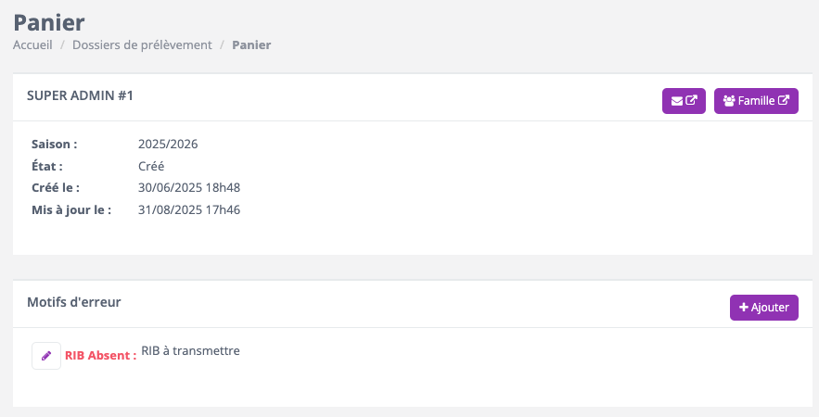Select the update date 31/08/2025 17h46
Image resolution: width=819 pixels, height=417 pixels.
pyautogui.click(x=189, y=209)
